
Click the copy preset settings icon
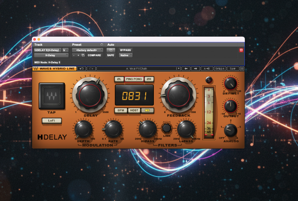tap(83, 55)
